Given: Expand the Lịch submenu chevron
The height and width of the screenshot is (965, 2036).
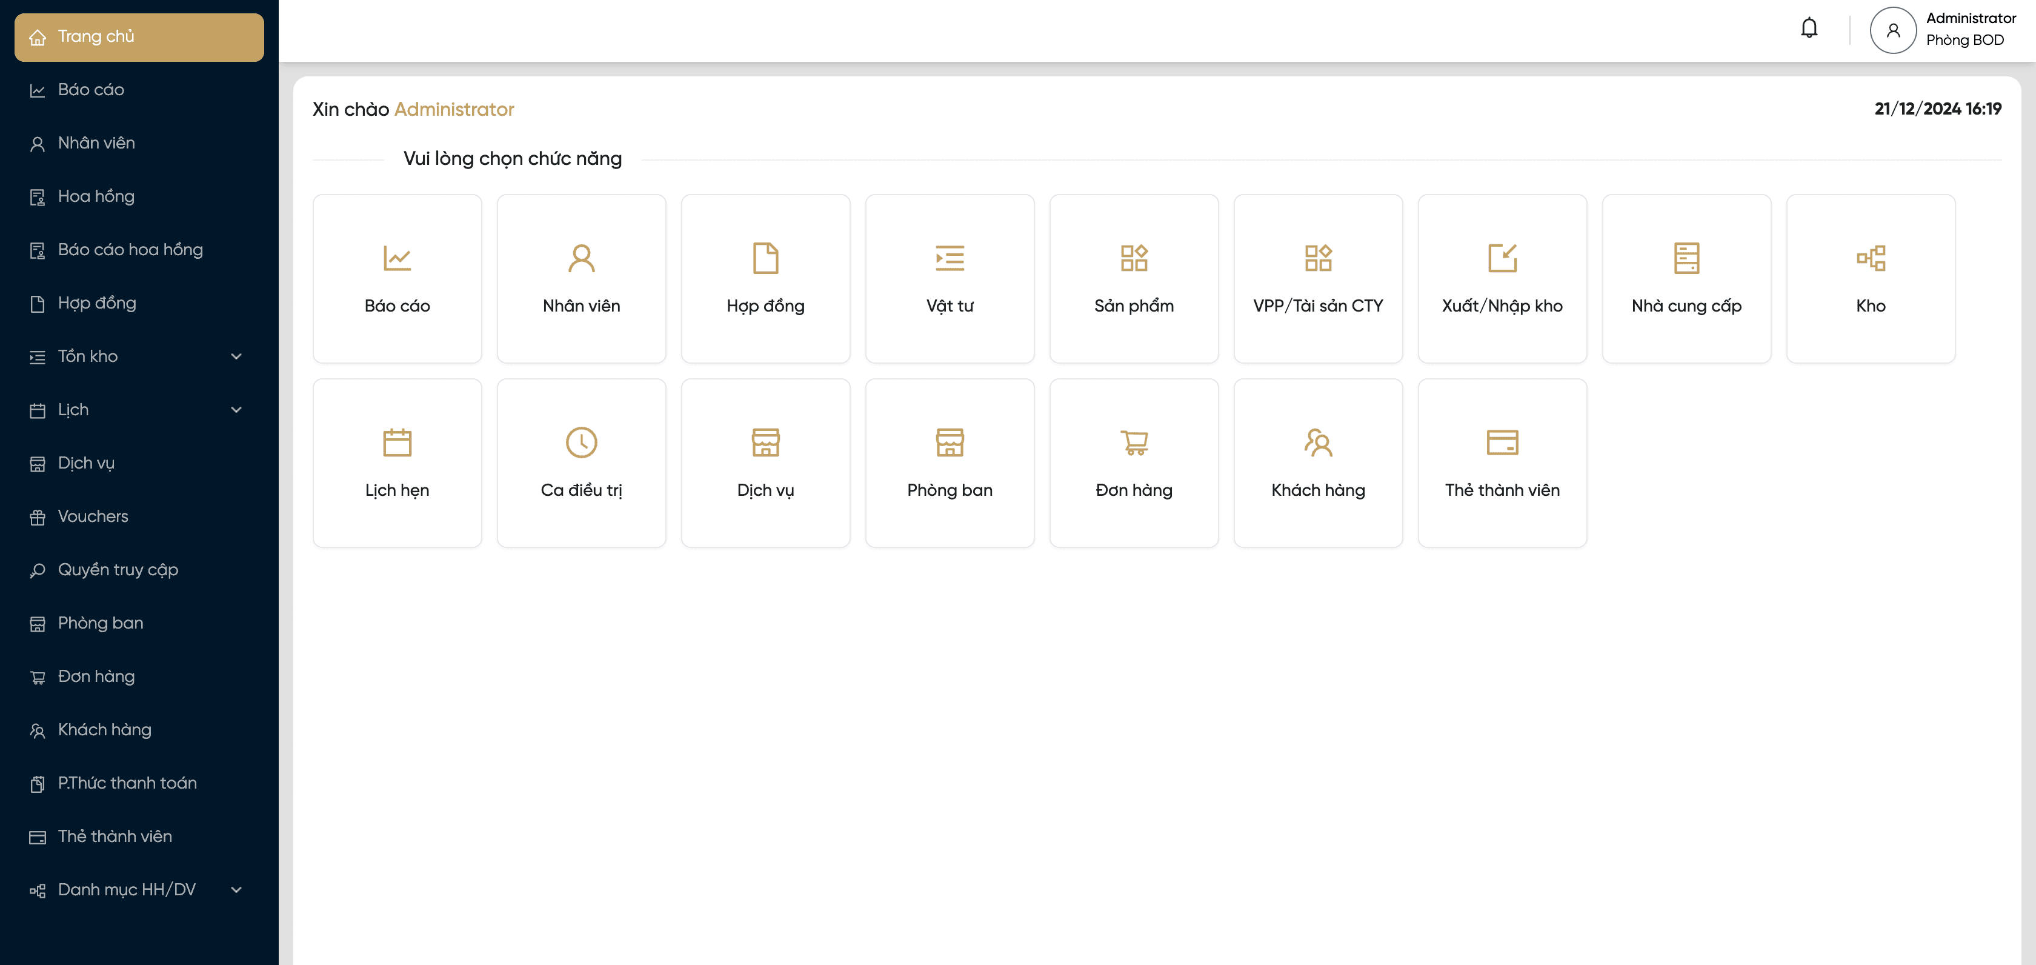Looking at the screenshot, I should [236, 409].
